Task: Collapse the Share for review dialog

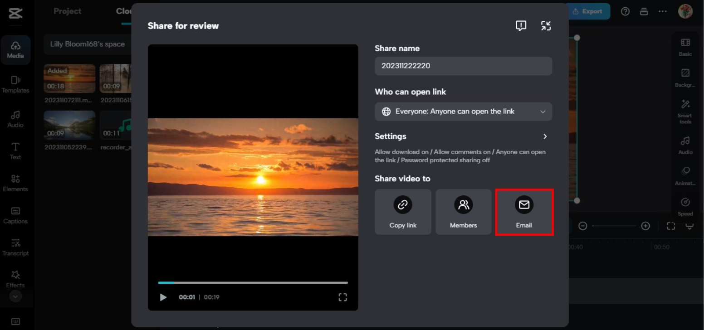Action: pyautogui.click(x=546, y=26)
